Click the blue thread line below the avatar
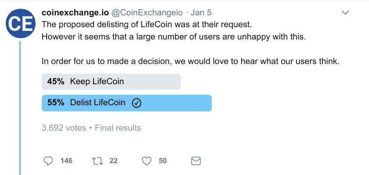 pos(20,108)
